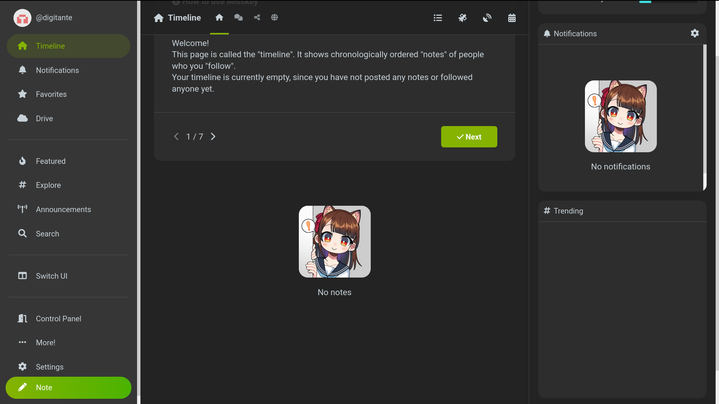719x404 pixels.
Task: Open the Note compose button
Action: pyautogui.click(x=69, y=388)
